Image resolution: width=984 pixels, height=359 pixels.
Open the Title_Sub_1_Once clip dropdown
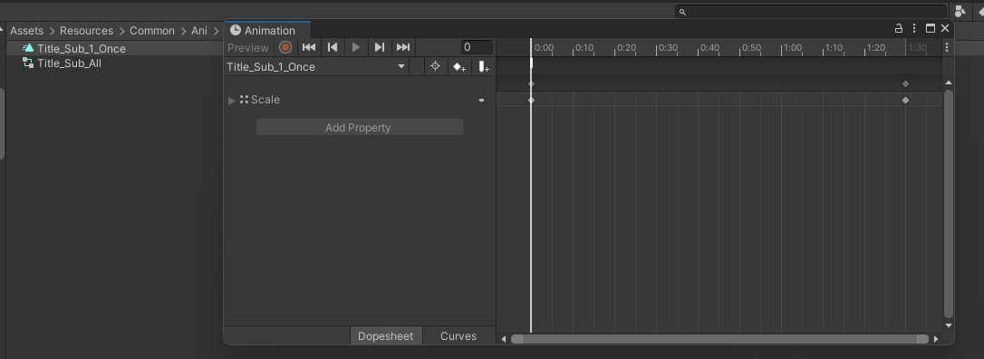tap(315, 66)
